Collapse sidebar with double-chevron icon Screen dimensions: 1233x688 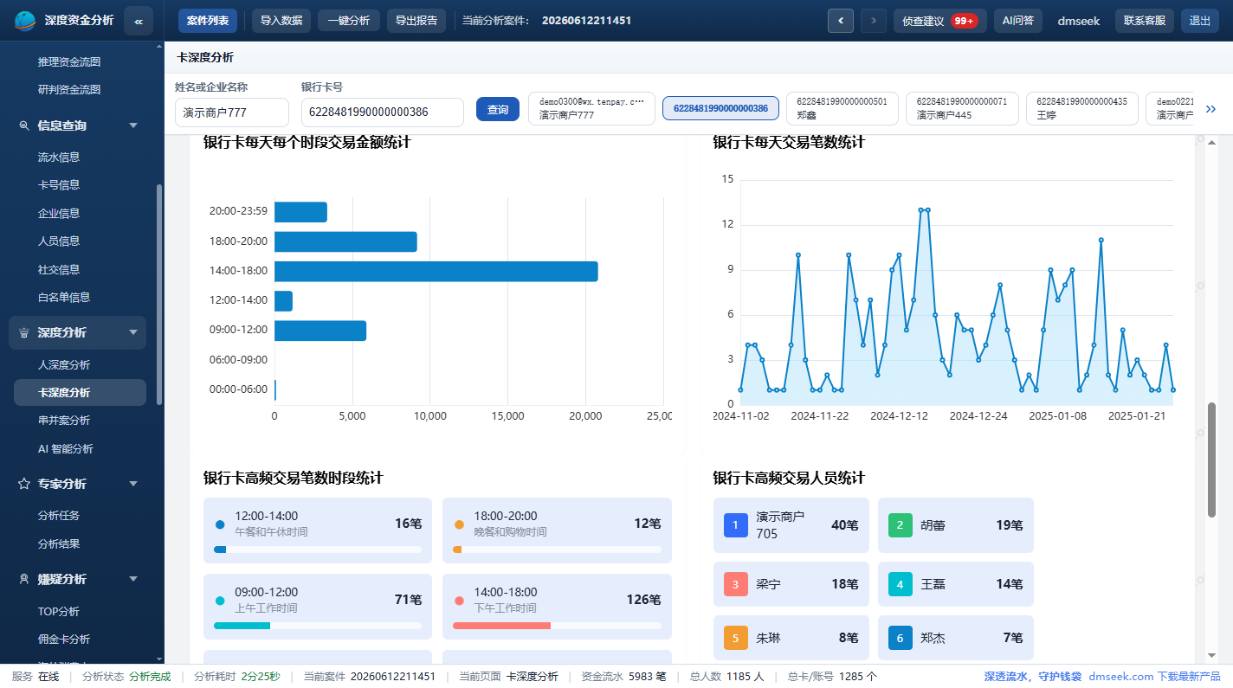[139, 21]
